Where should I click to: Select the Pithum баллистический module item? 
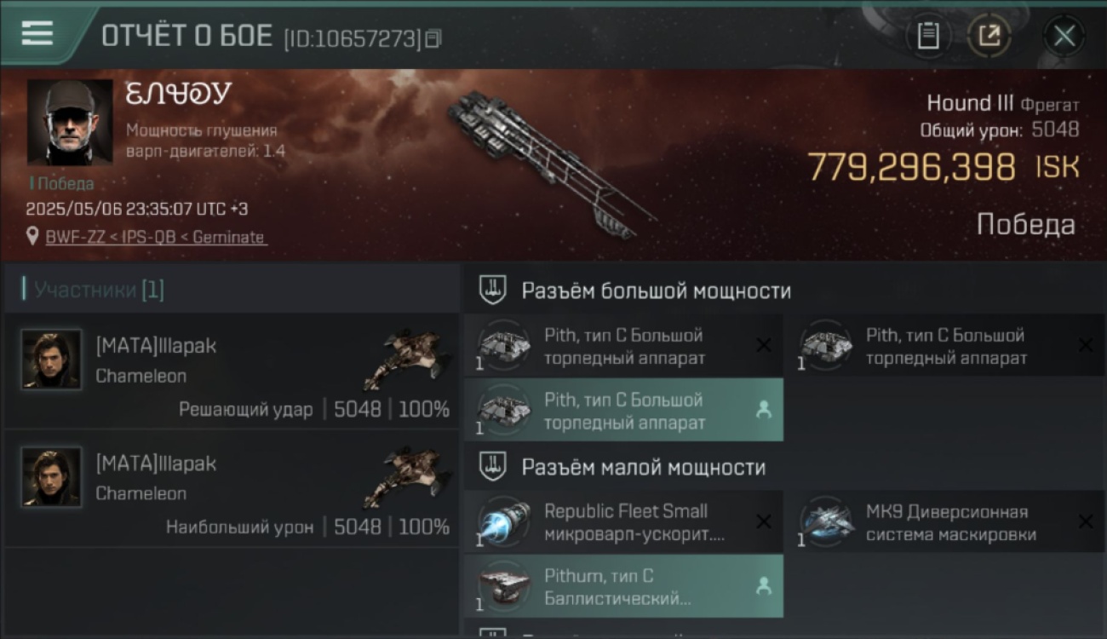point(624,586)
